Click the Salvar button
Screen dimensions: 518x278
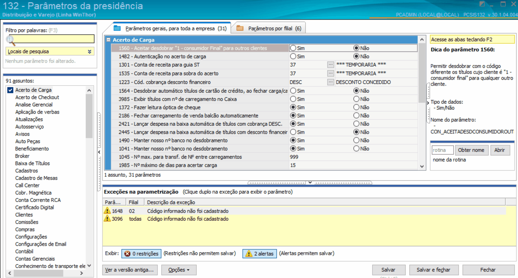(388, 270)
